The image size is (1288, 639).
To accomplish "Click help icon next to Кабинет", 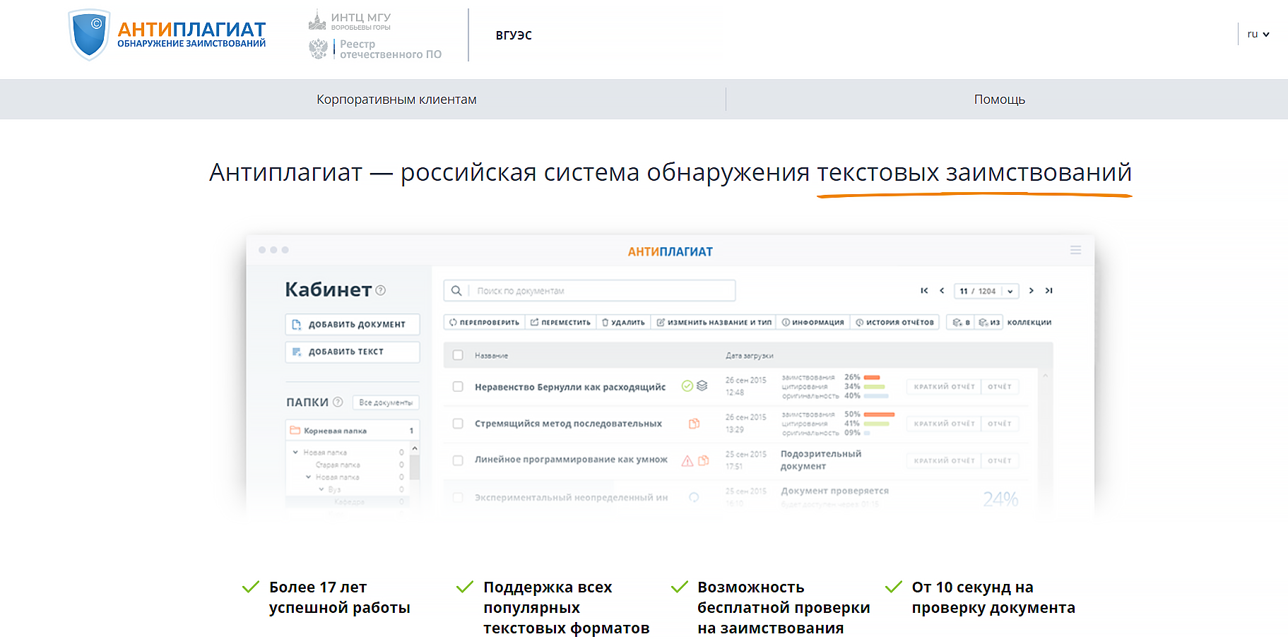I will click(381, 290).
